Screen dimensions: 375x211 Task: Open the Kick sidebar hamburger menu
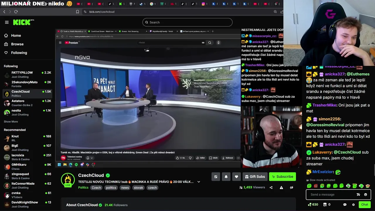(x=7, y=22)
